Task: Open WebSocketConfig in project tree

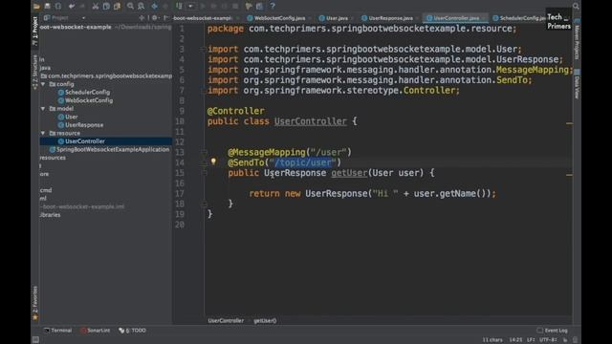Action: coord(85,100)
